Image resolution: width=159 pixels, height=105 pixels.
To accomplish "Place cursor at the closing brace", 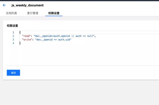I will [x=20, y=43].
